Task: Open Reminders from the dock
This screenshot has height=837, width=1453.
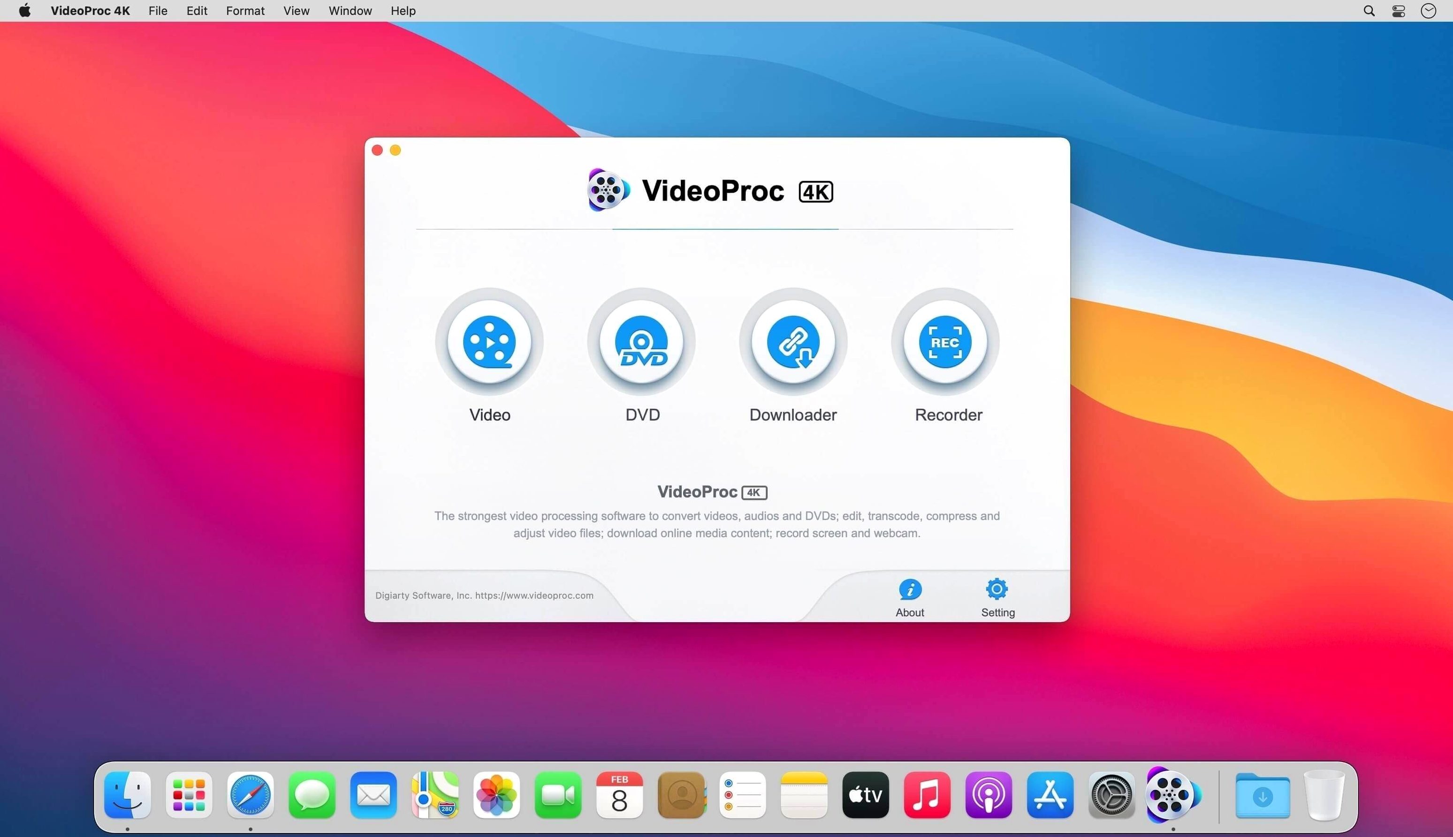Action: click(743, 795)
